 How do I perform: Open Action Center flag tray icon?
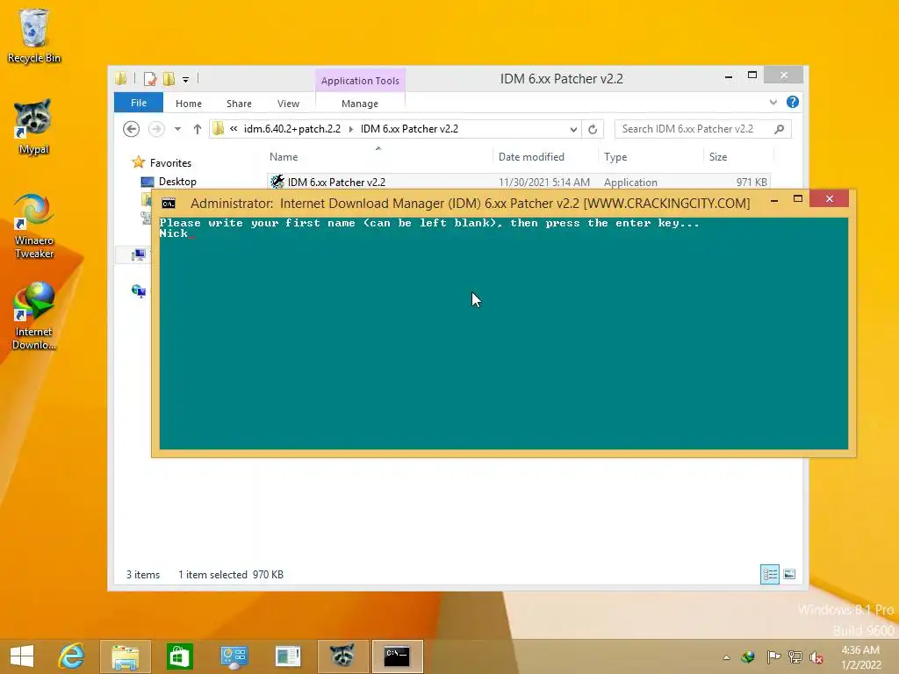pos(773,656)
